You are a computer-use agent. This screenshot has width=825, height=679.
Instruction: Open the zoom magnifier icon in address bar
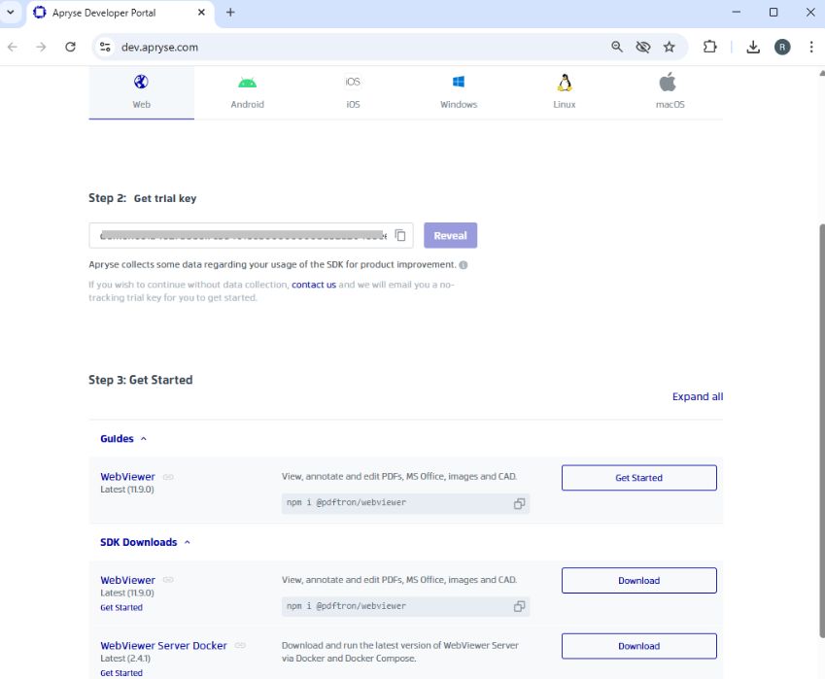(617, 47)
